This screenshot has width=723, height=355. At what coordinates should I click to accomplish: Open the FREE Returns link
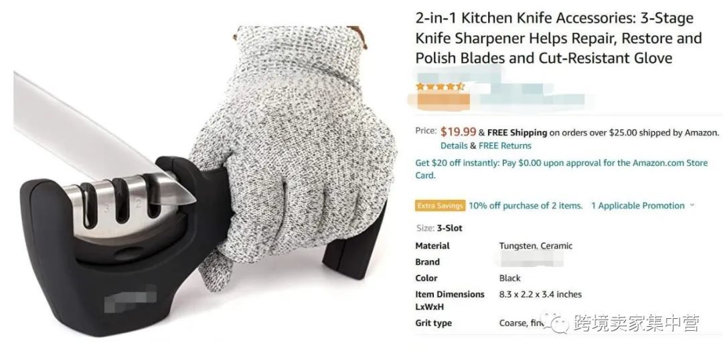(505, 146)
